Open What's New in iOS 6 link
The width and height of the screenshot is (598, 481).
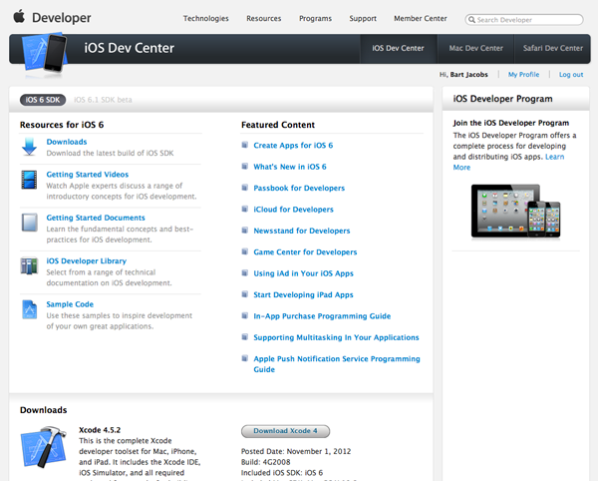coord(290,167)
